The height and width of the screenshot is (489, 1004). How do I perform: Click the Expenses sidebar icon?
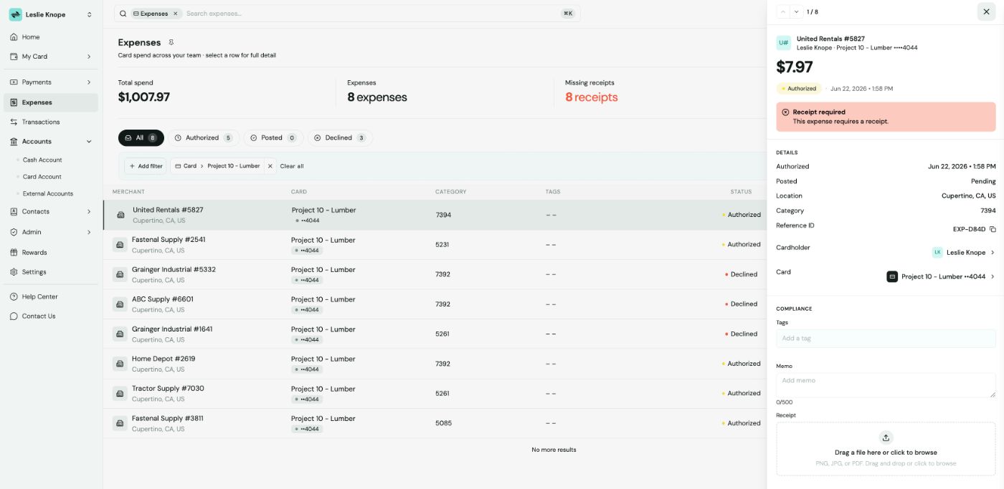pos(14,102)
